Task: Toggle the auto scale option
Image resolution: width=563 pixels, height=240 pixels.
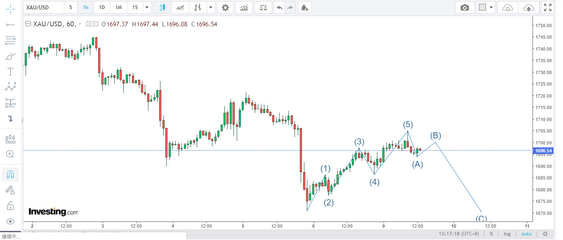Action: (x=526, y=234)
